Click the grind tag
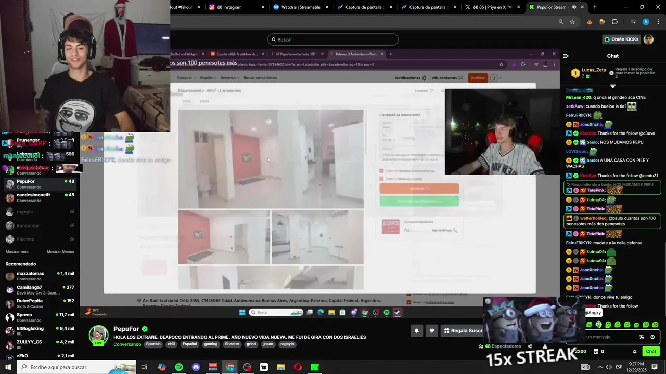This screenshot has width=666, height=374. (x=251, y=344)
